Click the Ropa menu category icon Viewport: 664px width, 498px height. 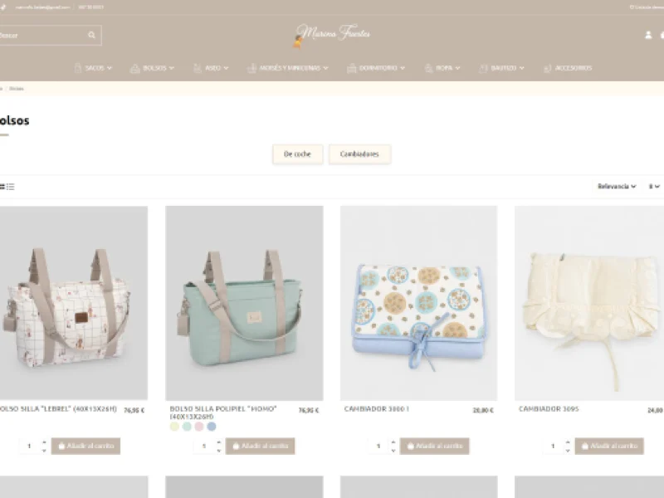pos(428,68)
